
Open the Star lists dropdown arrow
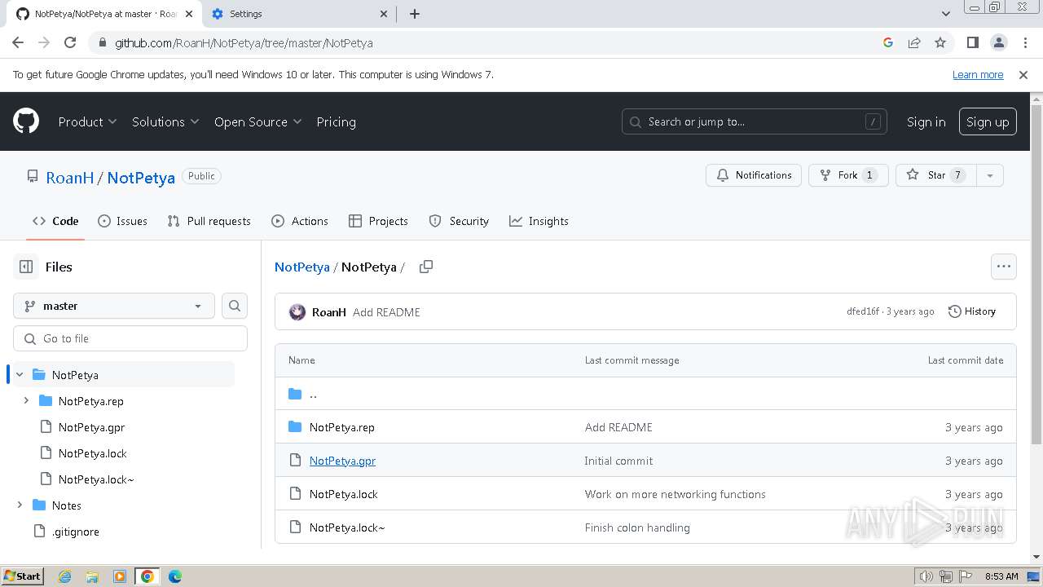989,175
